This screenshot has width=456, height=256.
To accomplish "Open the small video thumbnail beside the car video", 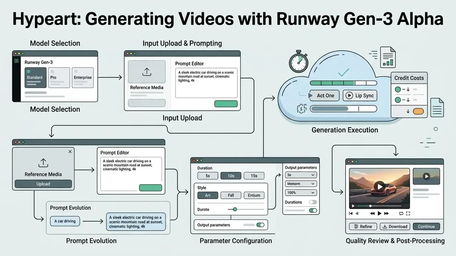I will point(426,176).
